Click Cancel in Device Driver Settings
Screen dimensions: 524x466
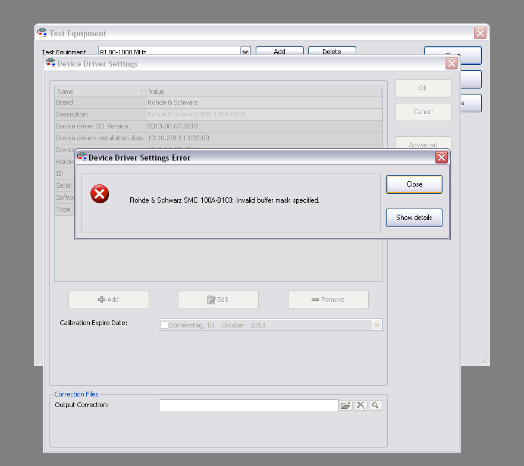tap(423, 112)
